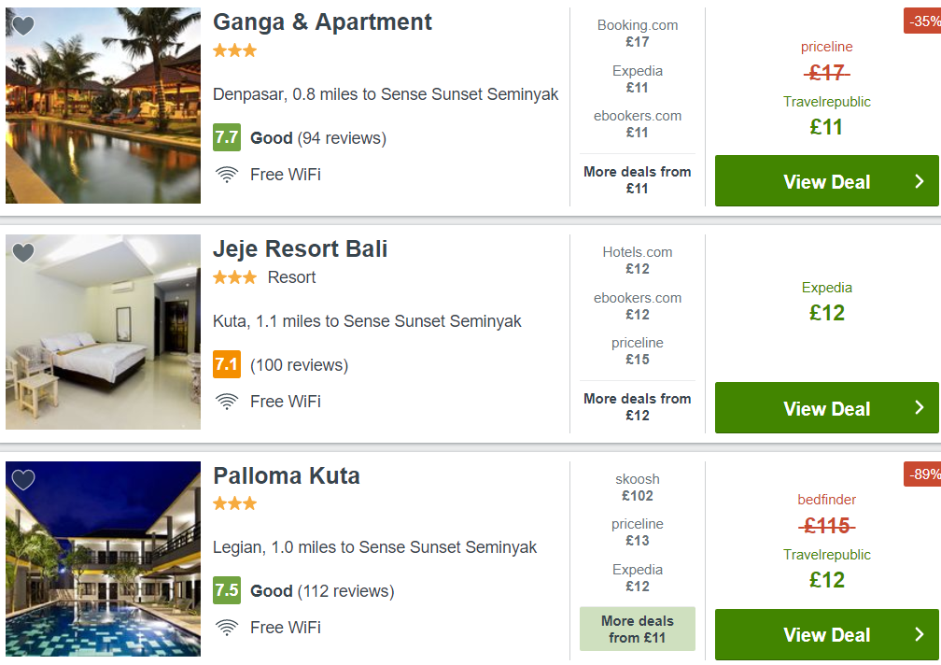The width and height of the screenshot is (941, 665).
Task: Click the 7.5 rating badge
Action: [227, 590]
